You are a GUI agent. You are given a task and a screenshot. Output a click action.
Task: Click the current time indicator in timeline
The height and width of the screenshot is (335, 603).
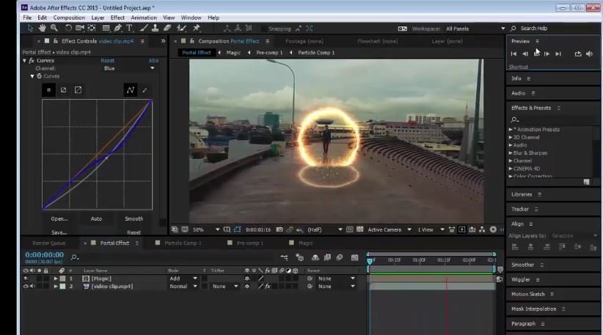[370, 261]
